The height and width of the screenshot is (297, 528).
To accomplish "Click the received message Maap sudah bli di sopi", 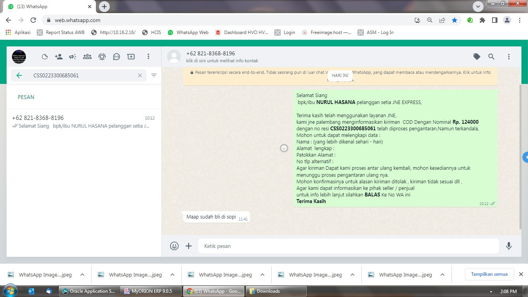I will point(216,217).
